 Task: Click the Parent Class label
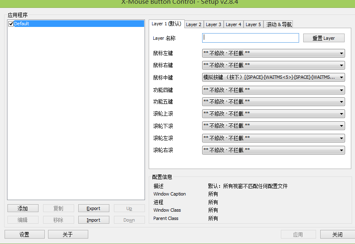[x=166, y=218]
